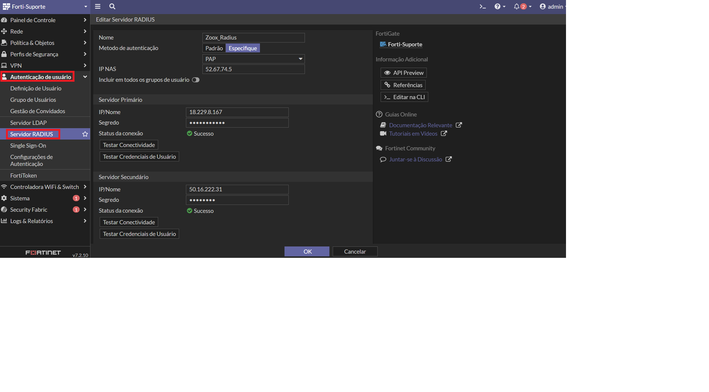Click the Sistema alert badge
This screenshot has height=392, width=709.
(x=76, y=198)
